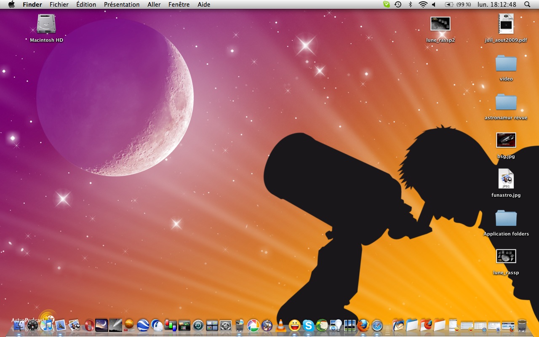Screen dimensions: 539x337
Task: Open System Preferences gear icon
Action: coord(226,325)
